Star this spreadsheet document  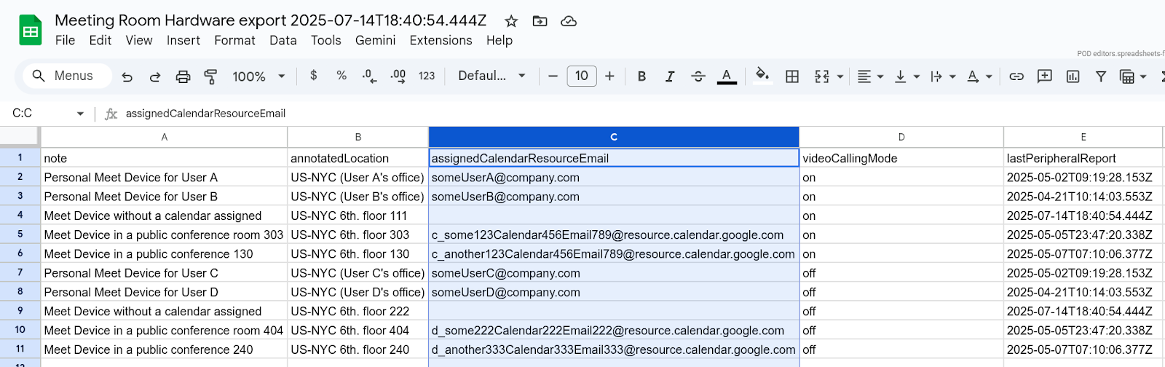(x=511, y=21)
